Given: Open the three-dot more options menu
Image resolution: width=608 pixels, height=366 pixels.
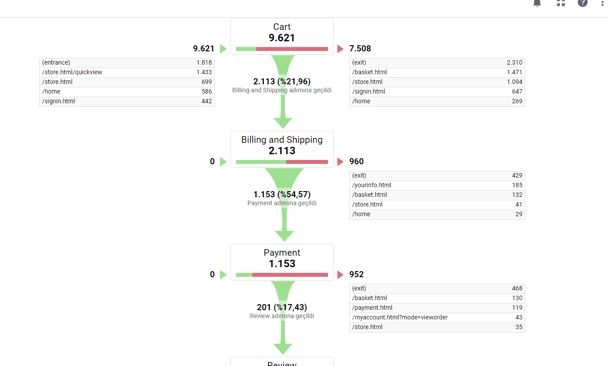Looking at the screenshot, I should (603, 3).
